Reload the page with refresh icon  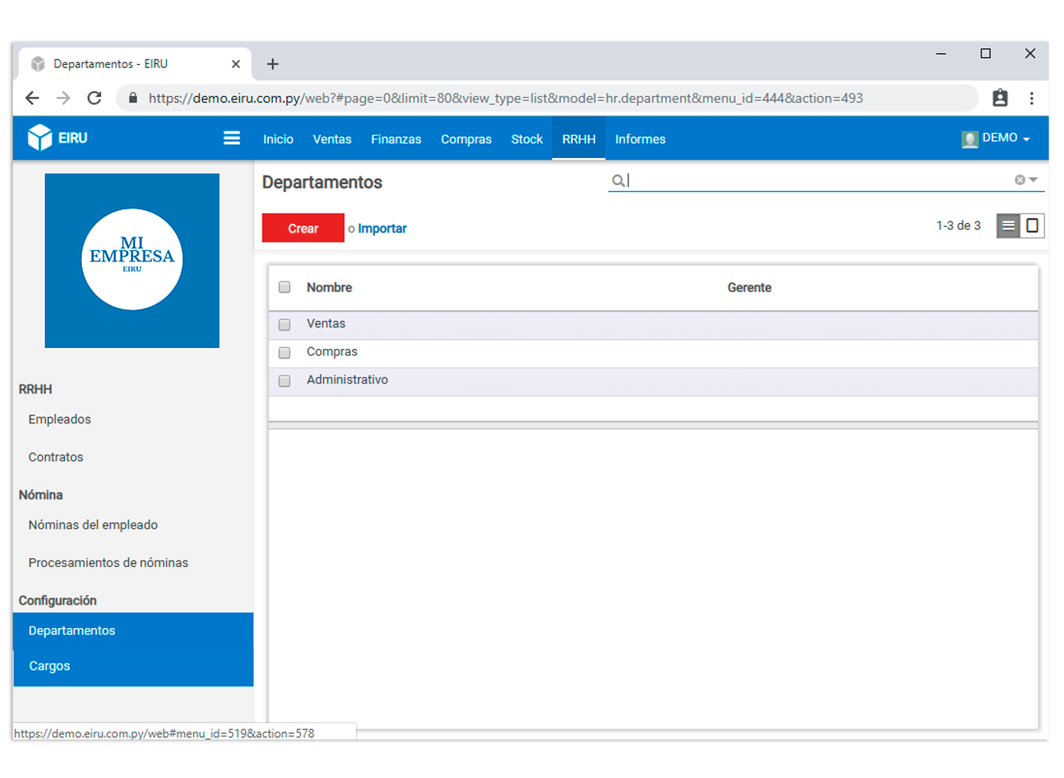pyautogui.click(x=95, y=98)
